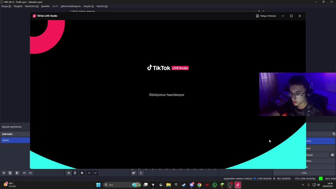The image size is (336, 189).
Task: Open advanced audio properties gears icon
Action: (x=134, y=173)
